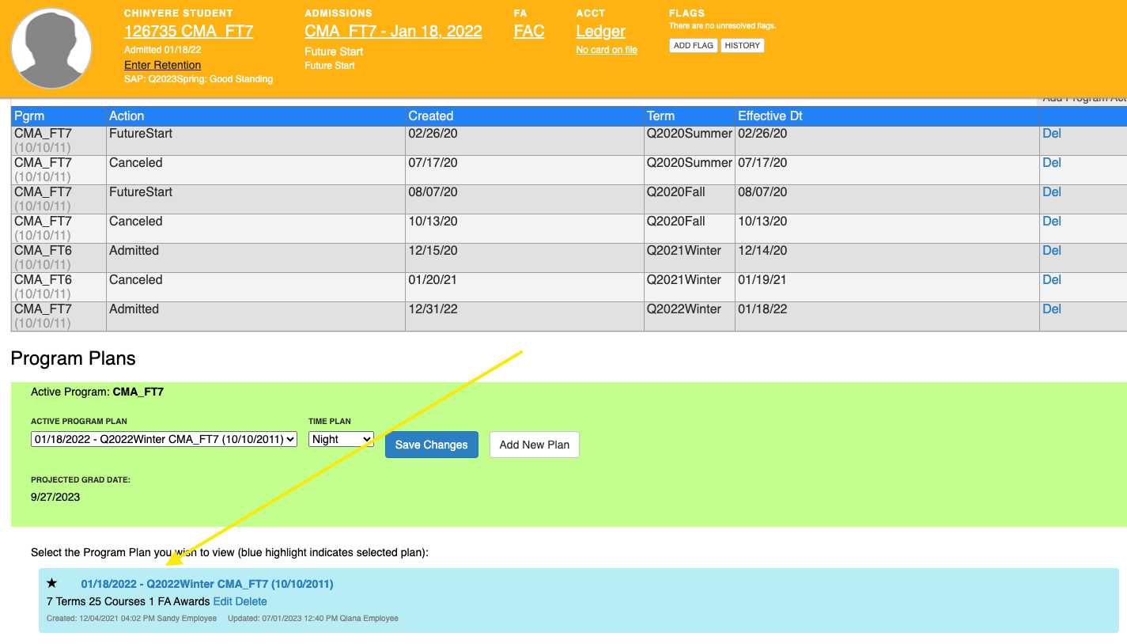The height and width of the screenshot is (644, 1127).
Task: Delete the Q2022Winter Admitted action row
Action: (1051, 309)
